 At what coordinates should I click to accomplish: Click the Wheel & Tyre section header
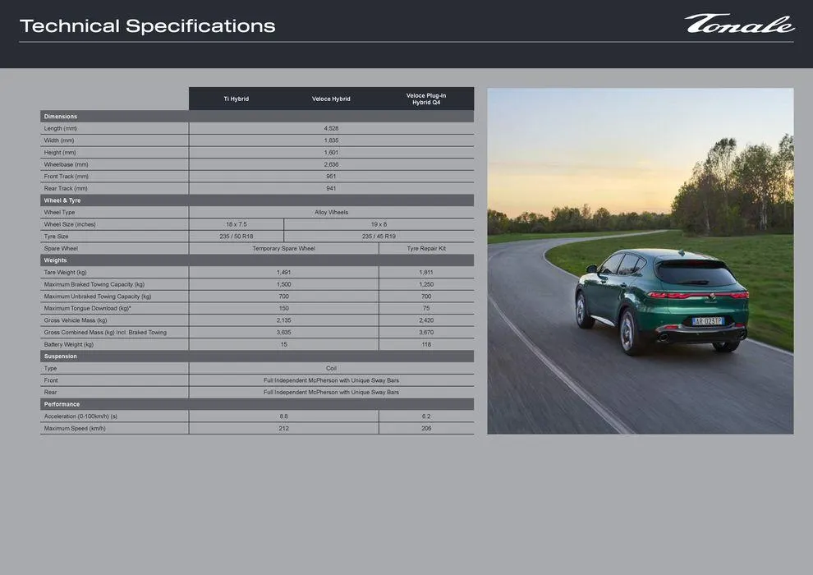(62, 200)
